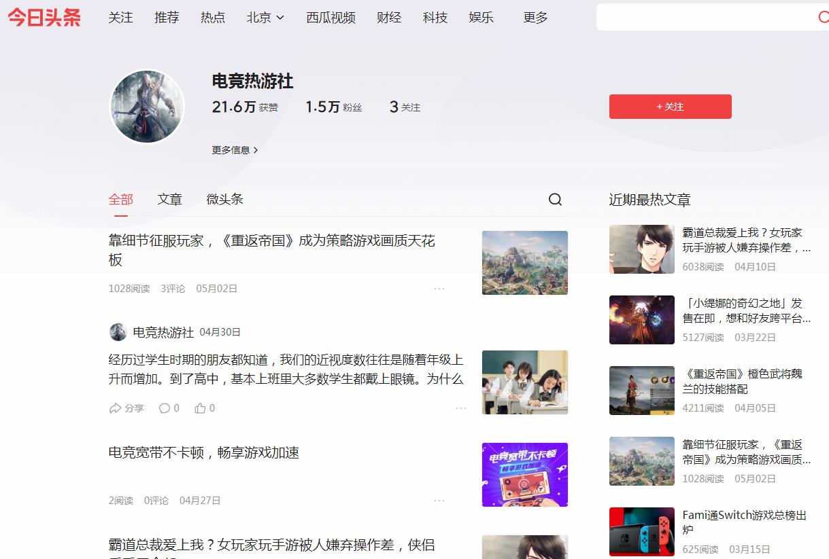
Task: Open 娱乐 channel
Action: pyautogui.click(x=481, y=18)
